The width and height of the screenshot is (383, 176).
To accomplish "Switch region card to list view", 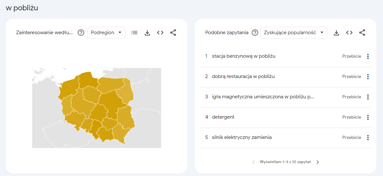I will (134, 33).
